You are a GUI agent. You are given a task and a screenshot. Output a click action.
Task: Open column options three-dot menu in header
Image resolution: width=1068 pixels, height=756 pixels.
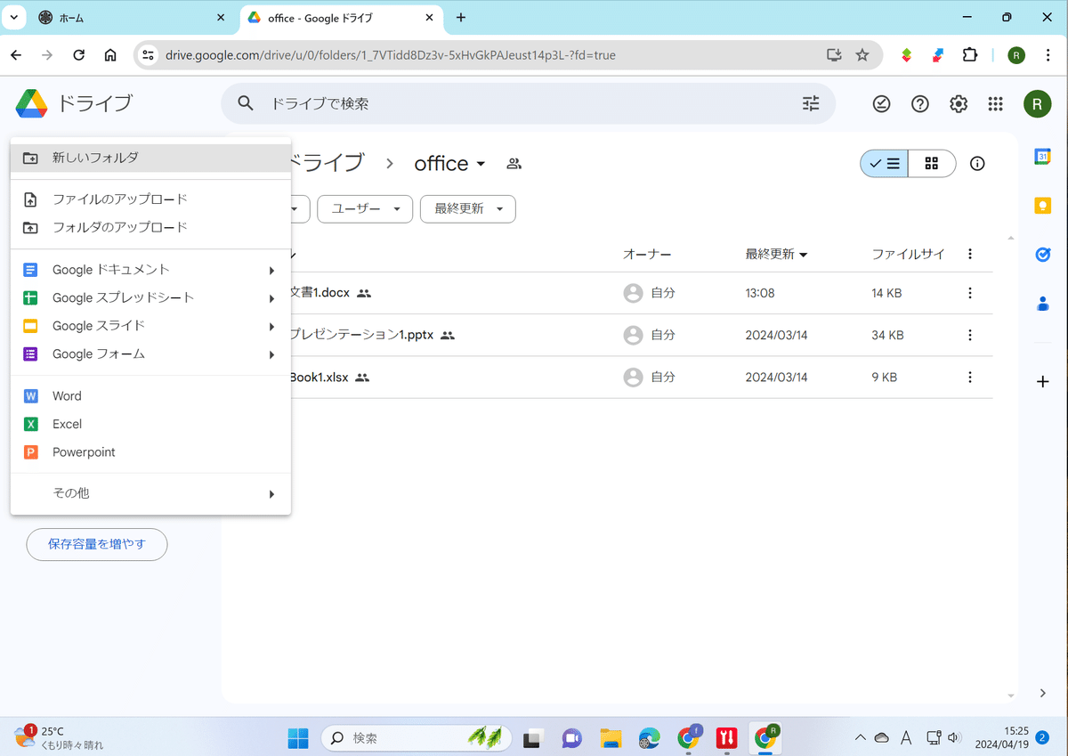pyautogui.click(x=970, y=255)
